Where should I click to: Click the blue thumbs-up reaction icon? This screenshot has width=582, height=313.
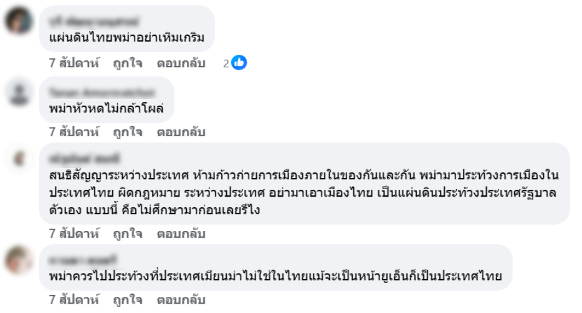pos(239,63)
